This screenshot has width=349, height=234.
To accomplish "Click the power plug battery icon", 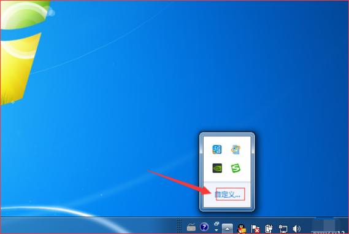I will [269, 228].
